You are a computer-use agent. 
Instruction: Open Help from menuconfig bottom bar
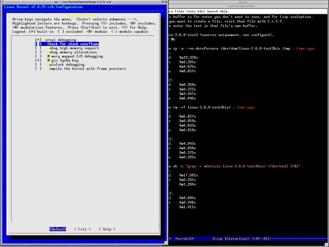click(107, 229)
